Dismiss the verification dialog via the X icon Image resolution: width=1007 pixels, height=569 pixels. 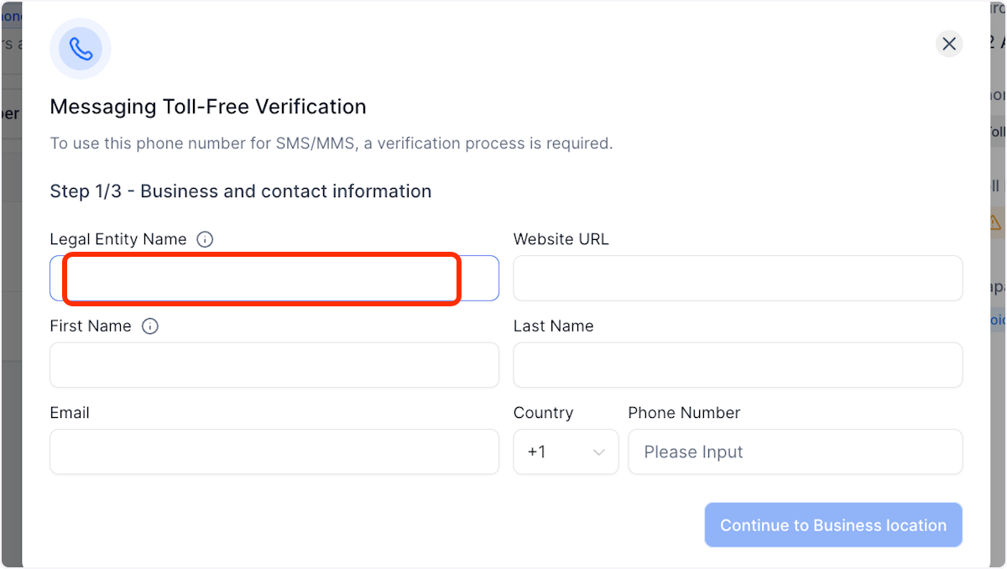point(949,44)
